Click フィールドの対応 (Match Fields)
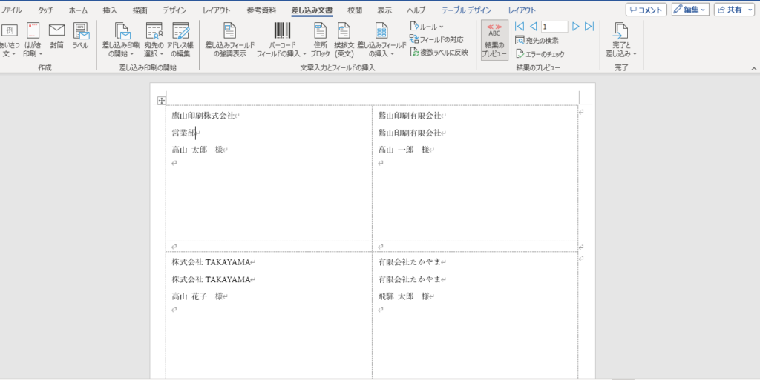This screenshot has height=380, width=760. 437,39
